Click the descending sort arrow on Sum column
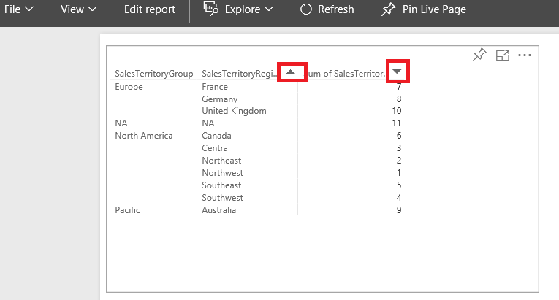This screenshot has height=300, width=559. click(397, 72)
